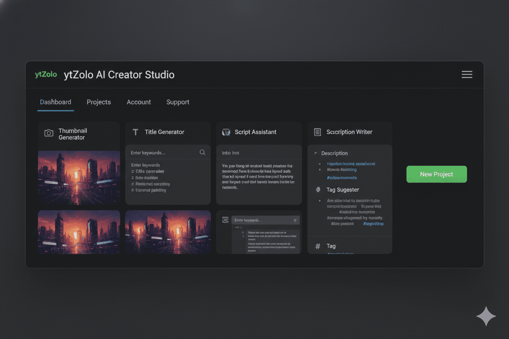The width and height of the screenshot is (509, 339).
Task: Click the Tag Sugester icon
Action: (319, 189)
